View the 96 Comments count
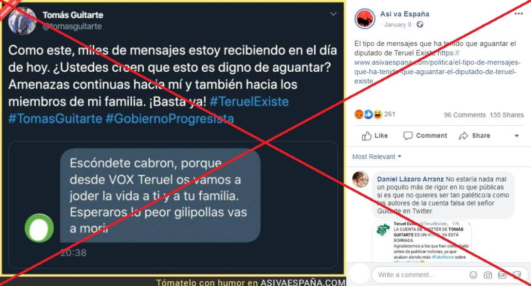The image size is (531, 286). 464,115
